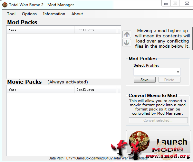Sort Mod Packs by Name column

point(41,30)
